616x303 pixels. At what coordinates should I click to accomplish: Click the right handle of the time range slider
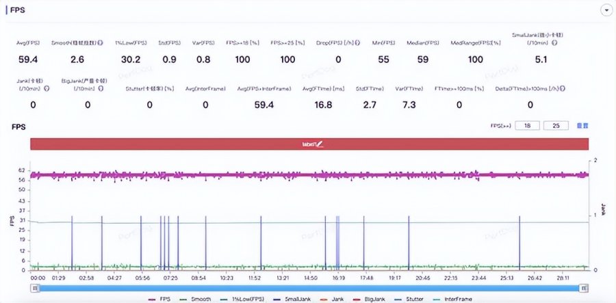point(585,288)
